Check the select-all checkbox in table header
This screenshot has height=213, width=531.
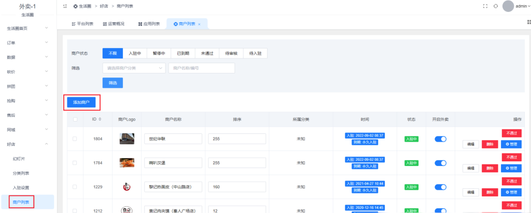[75, 119]
